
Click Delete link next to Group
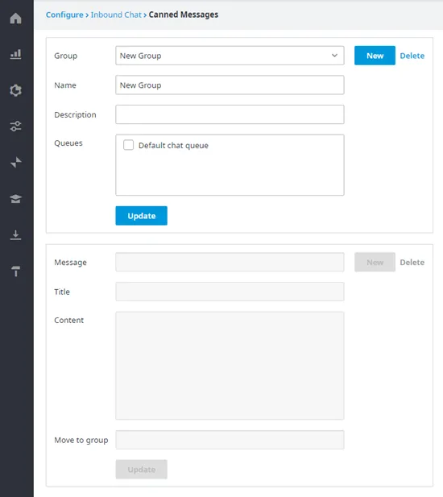(412, 56)
